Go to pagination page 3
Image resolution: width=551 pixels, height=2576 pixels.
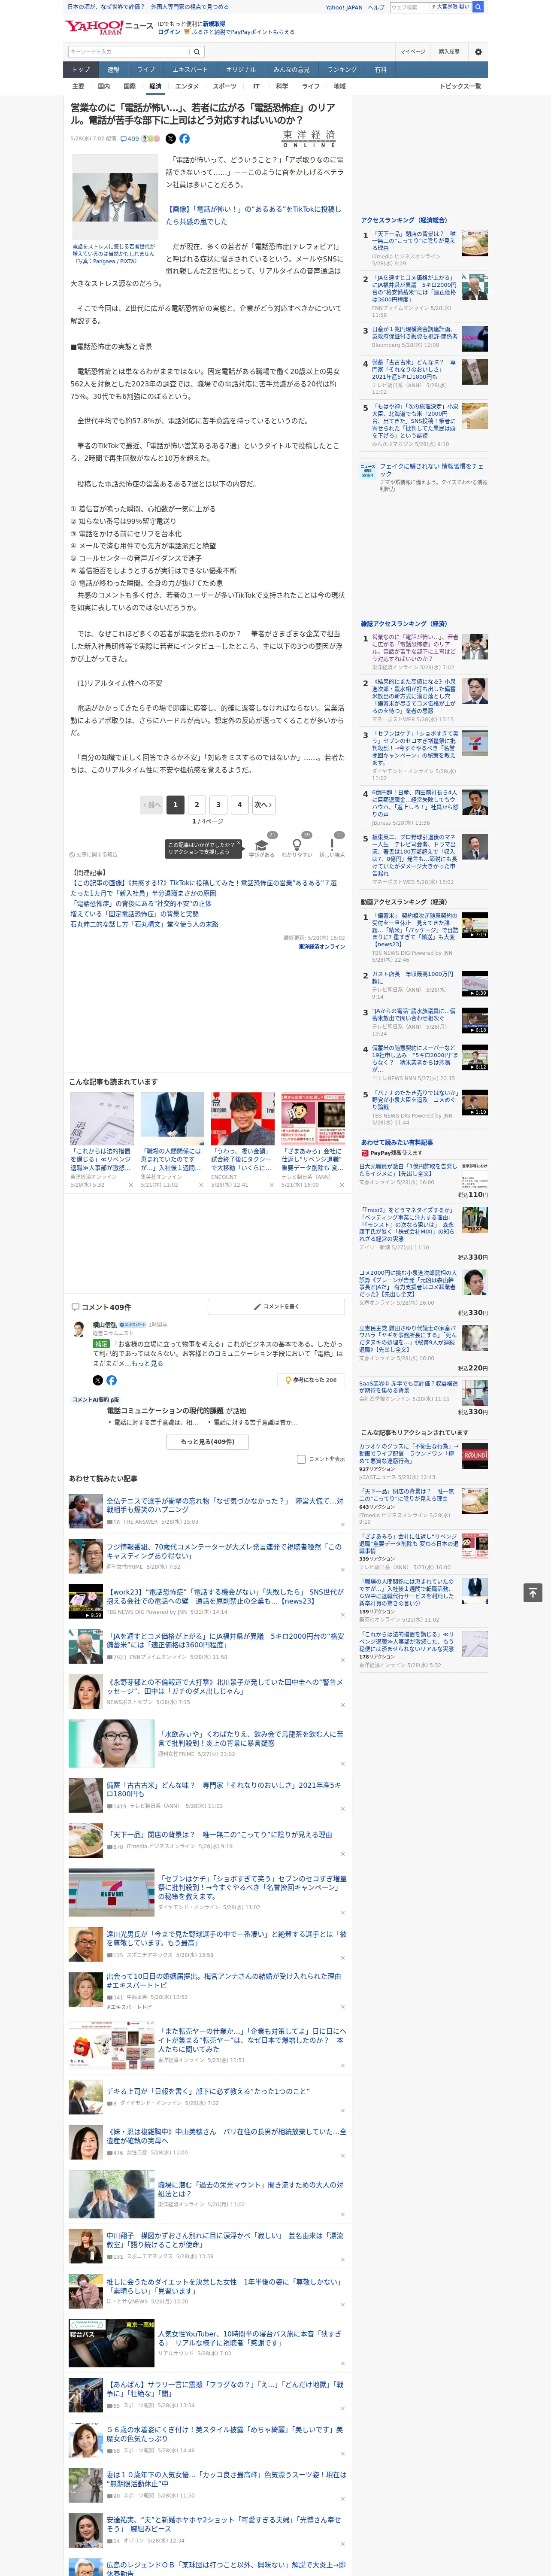218,804
